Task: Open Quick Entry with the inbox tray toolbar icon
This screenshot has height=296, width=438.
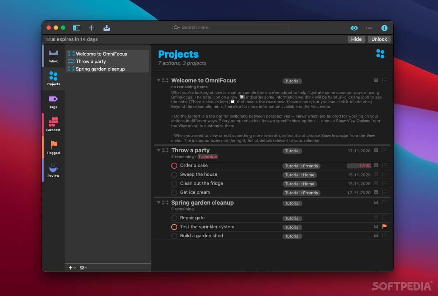Action: (106, 28)
